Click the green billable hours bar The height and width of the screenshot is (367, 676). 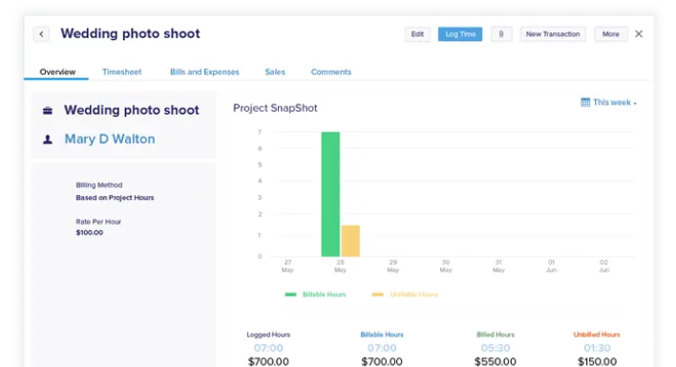(330, 194)
